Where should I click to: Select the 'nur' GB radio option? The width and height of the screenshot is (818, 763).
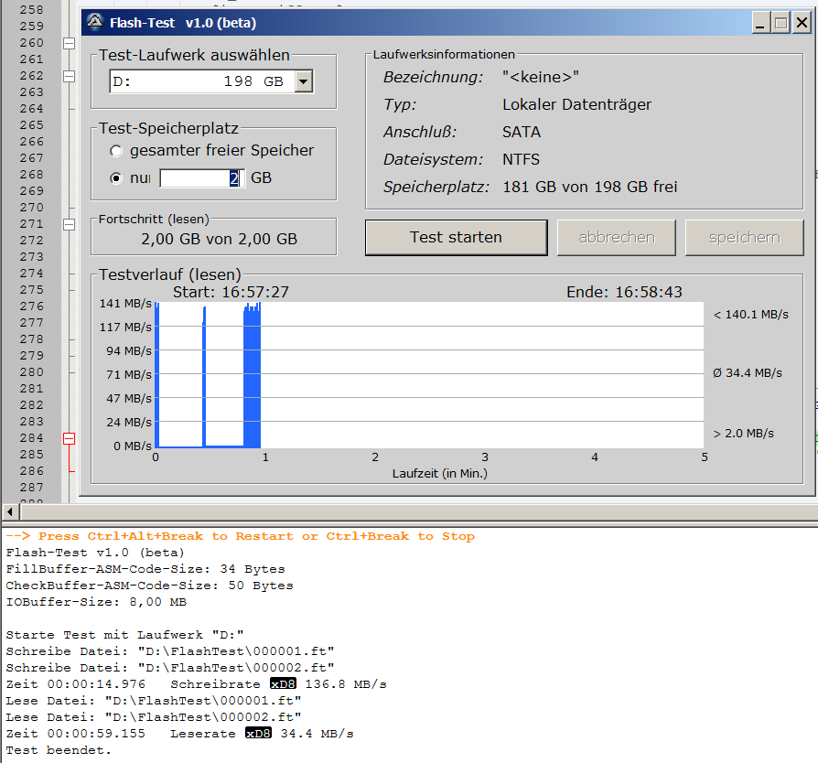tap(116, 178)
